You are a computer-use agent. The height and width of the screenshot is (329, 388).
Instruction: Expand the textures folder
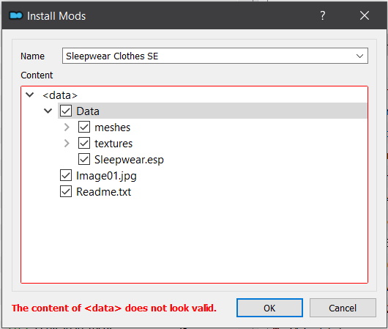pos(67,143)
